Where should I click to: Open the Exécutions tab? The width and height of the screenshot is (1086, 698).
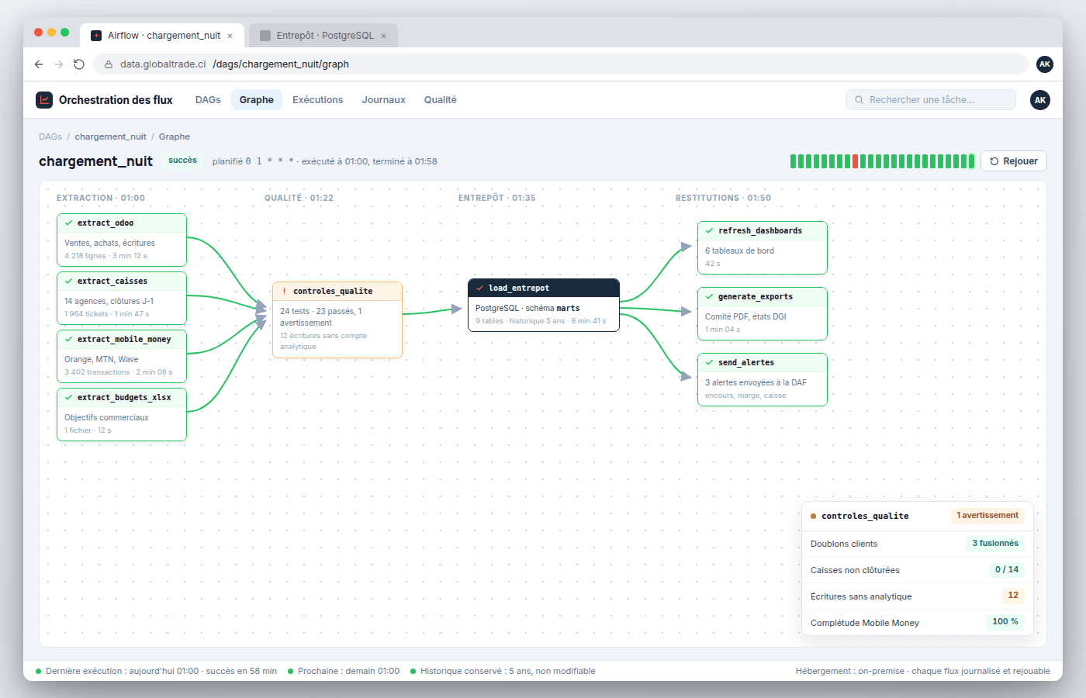pos(317,100)
